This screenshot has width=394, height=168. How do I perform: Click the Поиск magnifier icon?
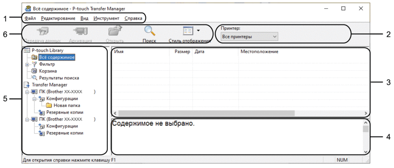pos(150,30)
